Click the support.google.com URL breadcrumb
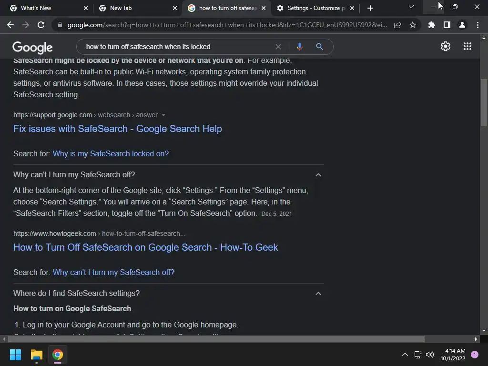The height and width of the screenshot is (366, 488). click(x=85, y=115)
